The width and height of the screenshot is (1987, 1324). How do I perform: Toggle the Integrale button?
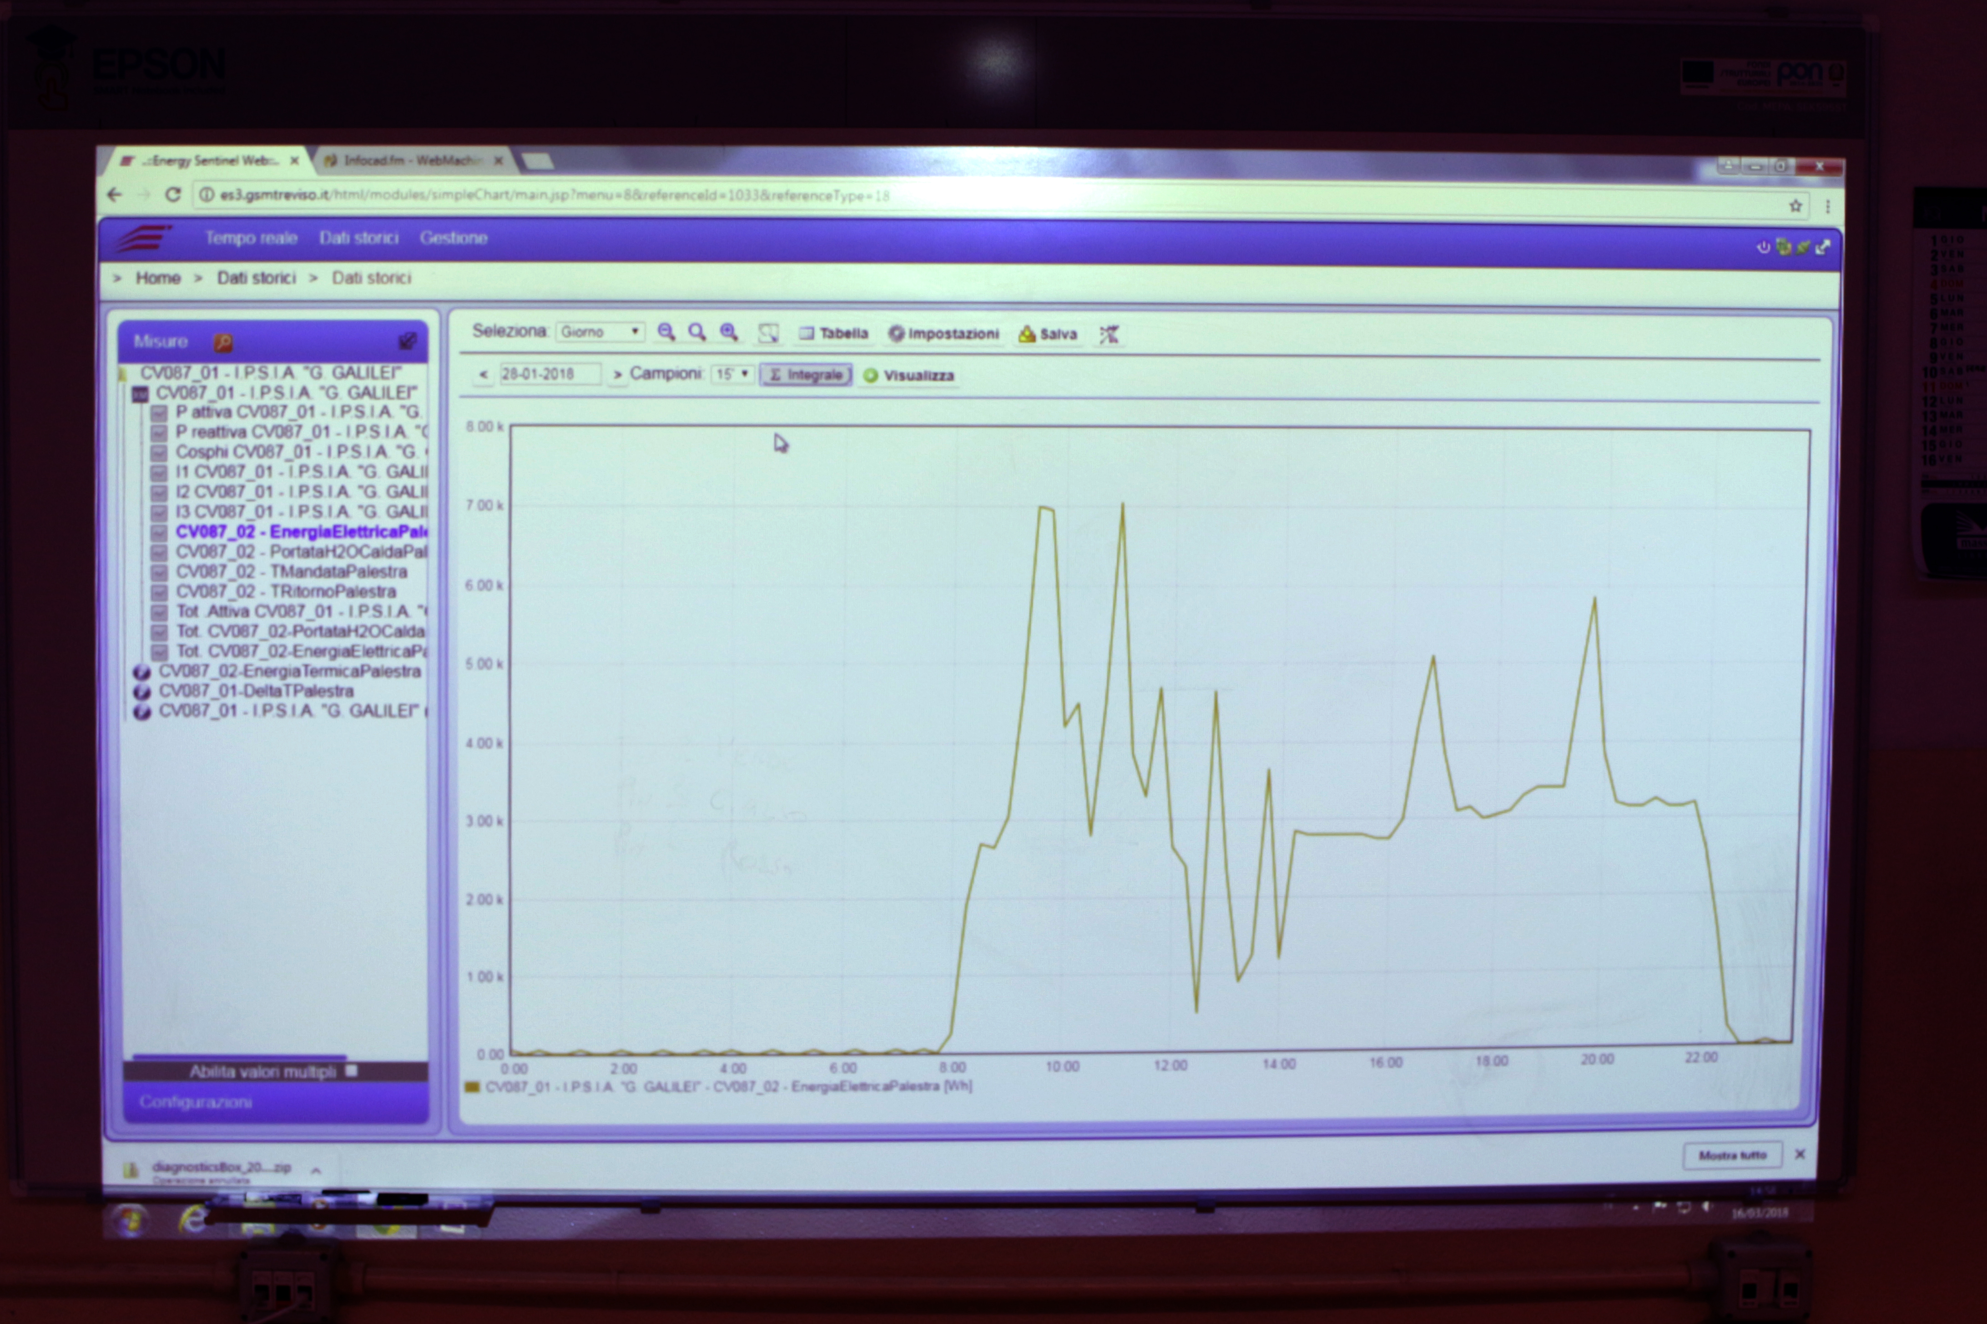pyautogui.click(x=806, y=375)
